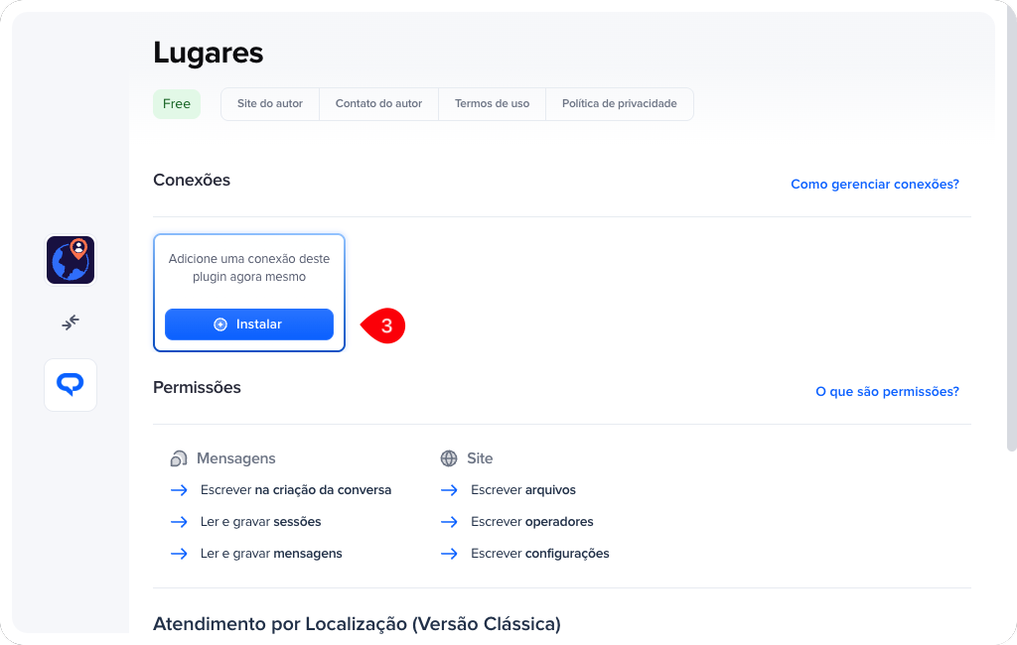Screen dimensions: 1017x645
Task: Click arrow beside Ler e gravar mensagens
Action: (x=179, y=554)
